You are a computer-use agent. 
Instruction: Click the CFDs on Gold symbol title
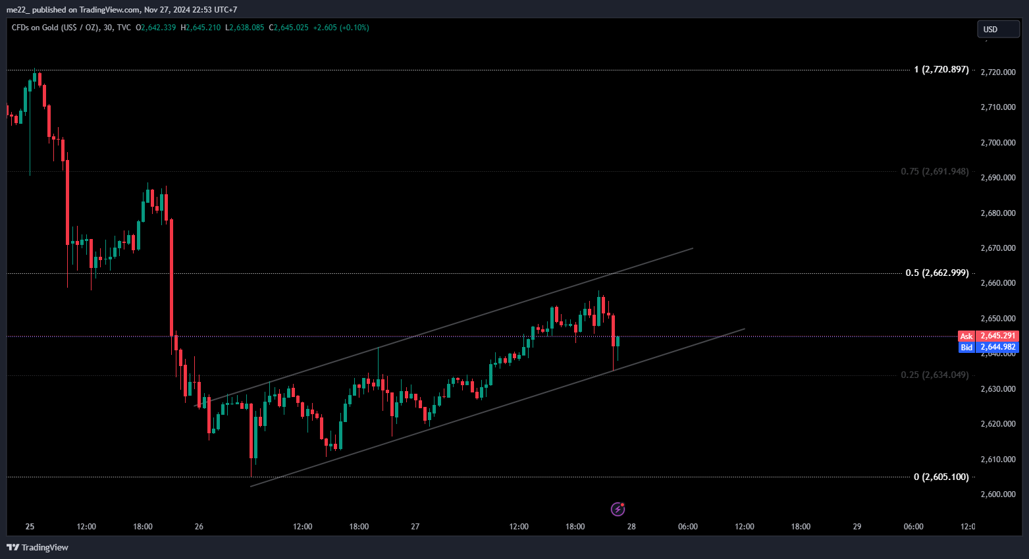click(x=71, y=28)
